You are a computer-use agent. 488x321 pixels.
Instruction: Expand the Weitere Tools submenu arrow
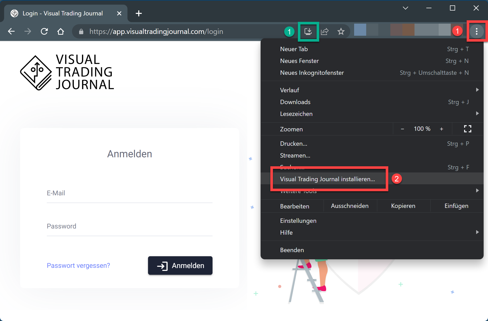coord(477,190)
